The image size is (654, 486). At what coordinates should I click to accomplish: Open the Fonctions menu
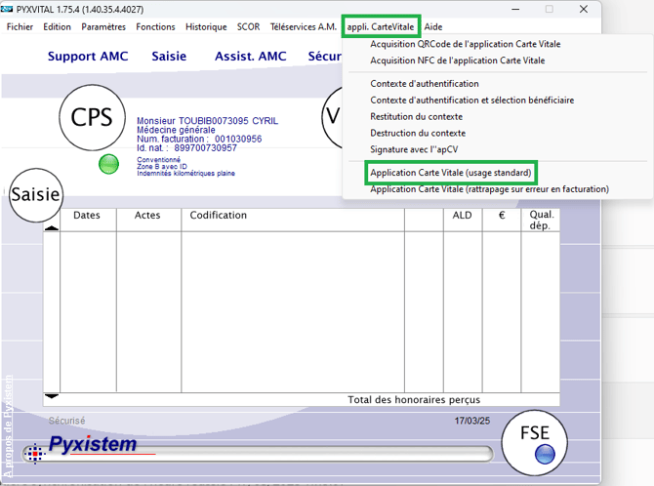155,26
